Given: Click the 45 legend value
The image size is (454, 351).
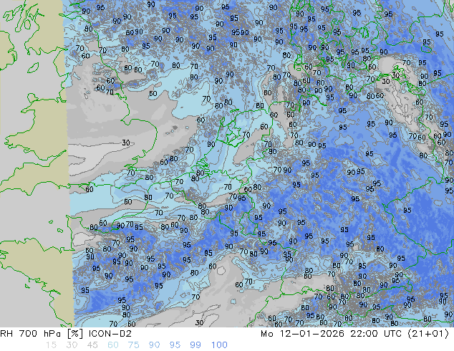Looking at the screenshot, I should point(92,345).
